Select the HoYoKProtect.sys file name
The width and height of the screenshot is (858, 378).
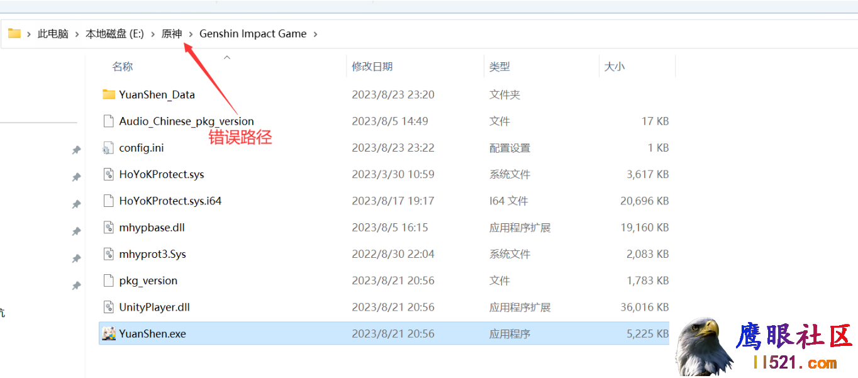(x=162, y=174)
